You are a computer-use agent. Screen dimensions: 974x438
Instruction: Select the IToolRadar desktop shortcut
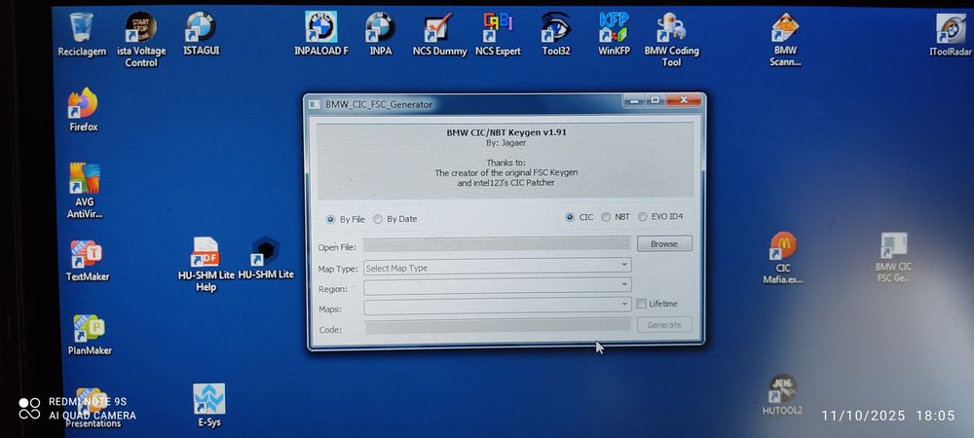[951, 34]
